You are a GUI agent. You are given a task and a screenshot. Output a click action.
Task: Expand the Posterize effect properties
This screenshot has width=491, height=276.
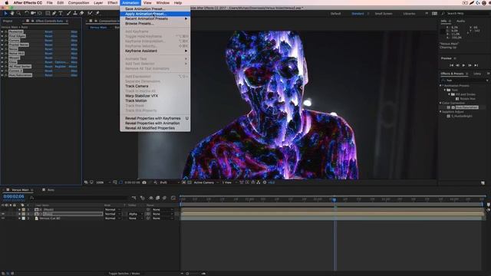pos(2,31)
